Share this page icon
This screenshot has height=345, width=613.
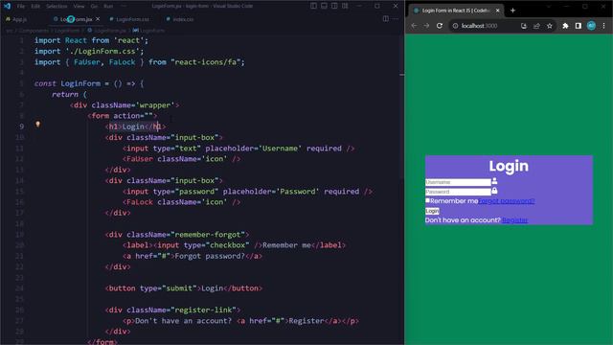click(536, 26)
